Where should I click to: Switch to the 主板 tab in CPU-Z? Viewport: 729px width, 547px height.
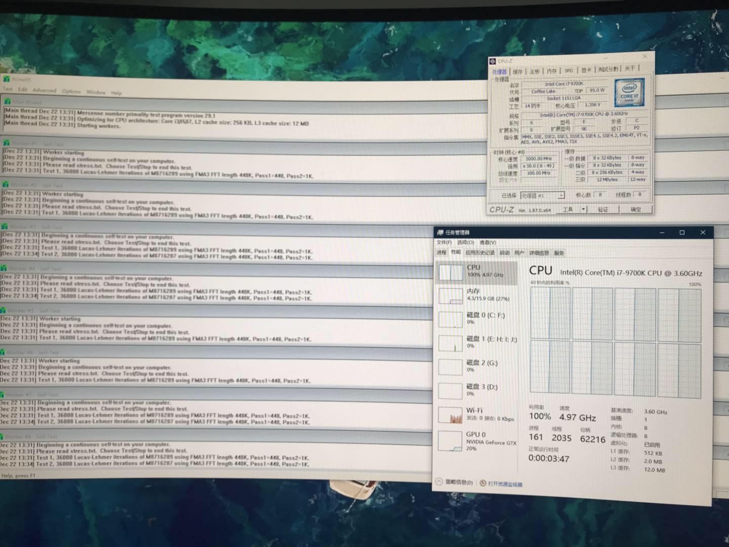coord(535,71)
